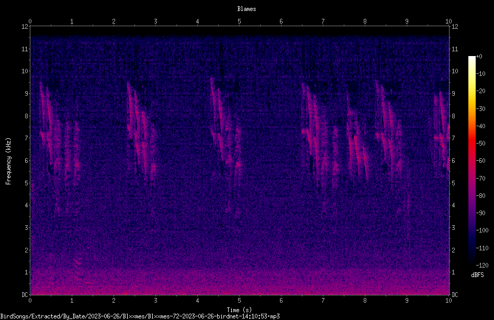Click the dBFS colorbar gradient

coord(471,160)
